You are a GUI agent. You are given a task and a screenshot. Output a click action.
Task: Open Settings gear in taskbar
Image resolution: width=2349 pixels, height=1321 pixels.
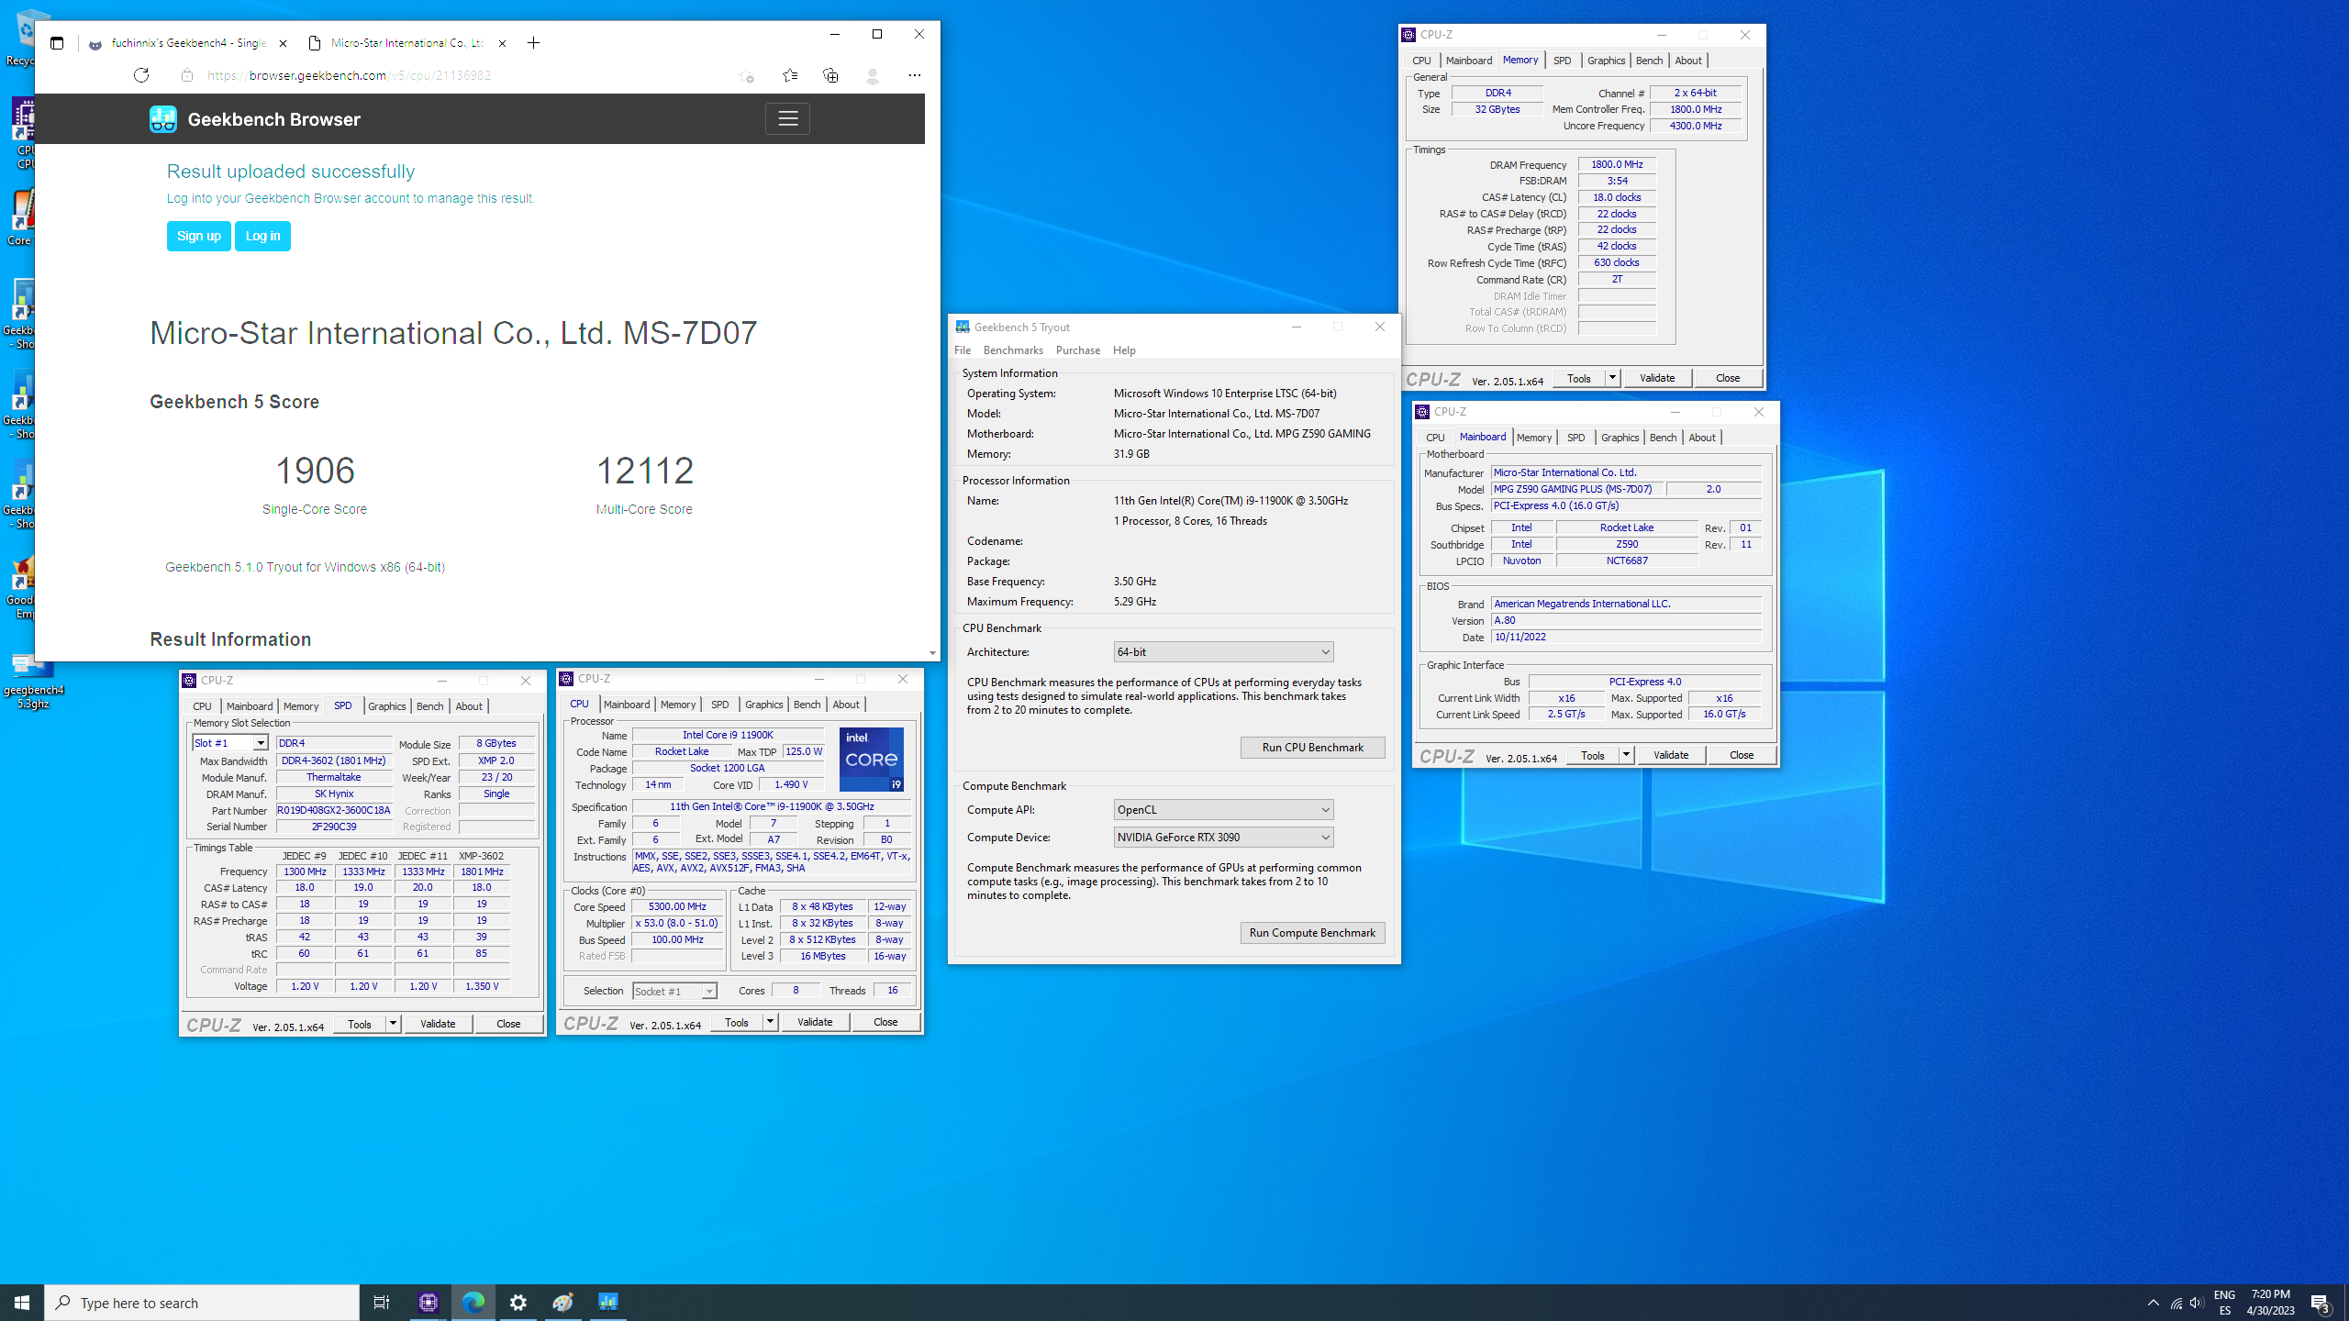pyautogui.click(x=518, y=1302)
